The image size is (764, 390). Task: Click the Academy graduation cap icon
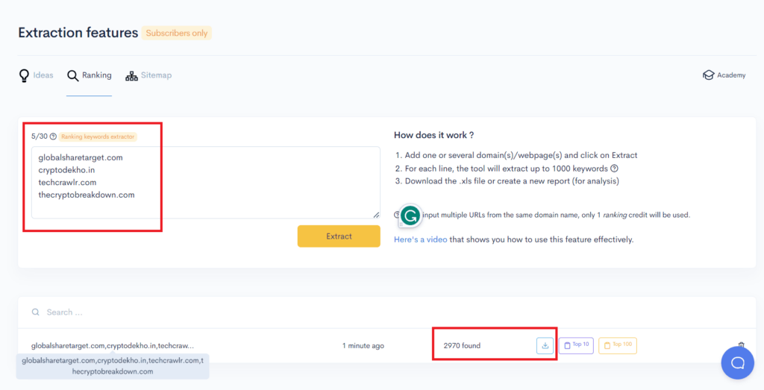(708, 75)
